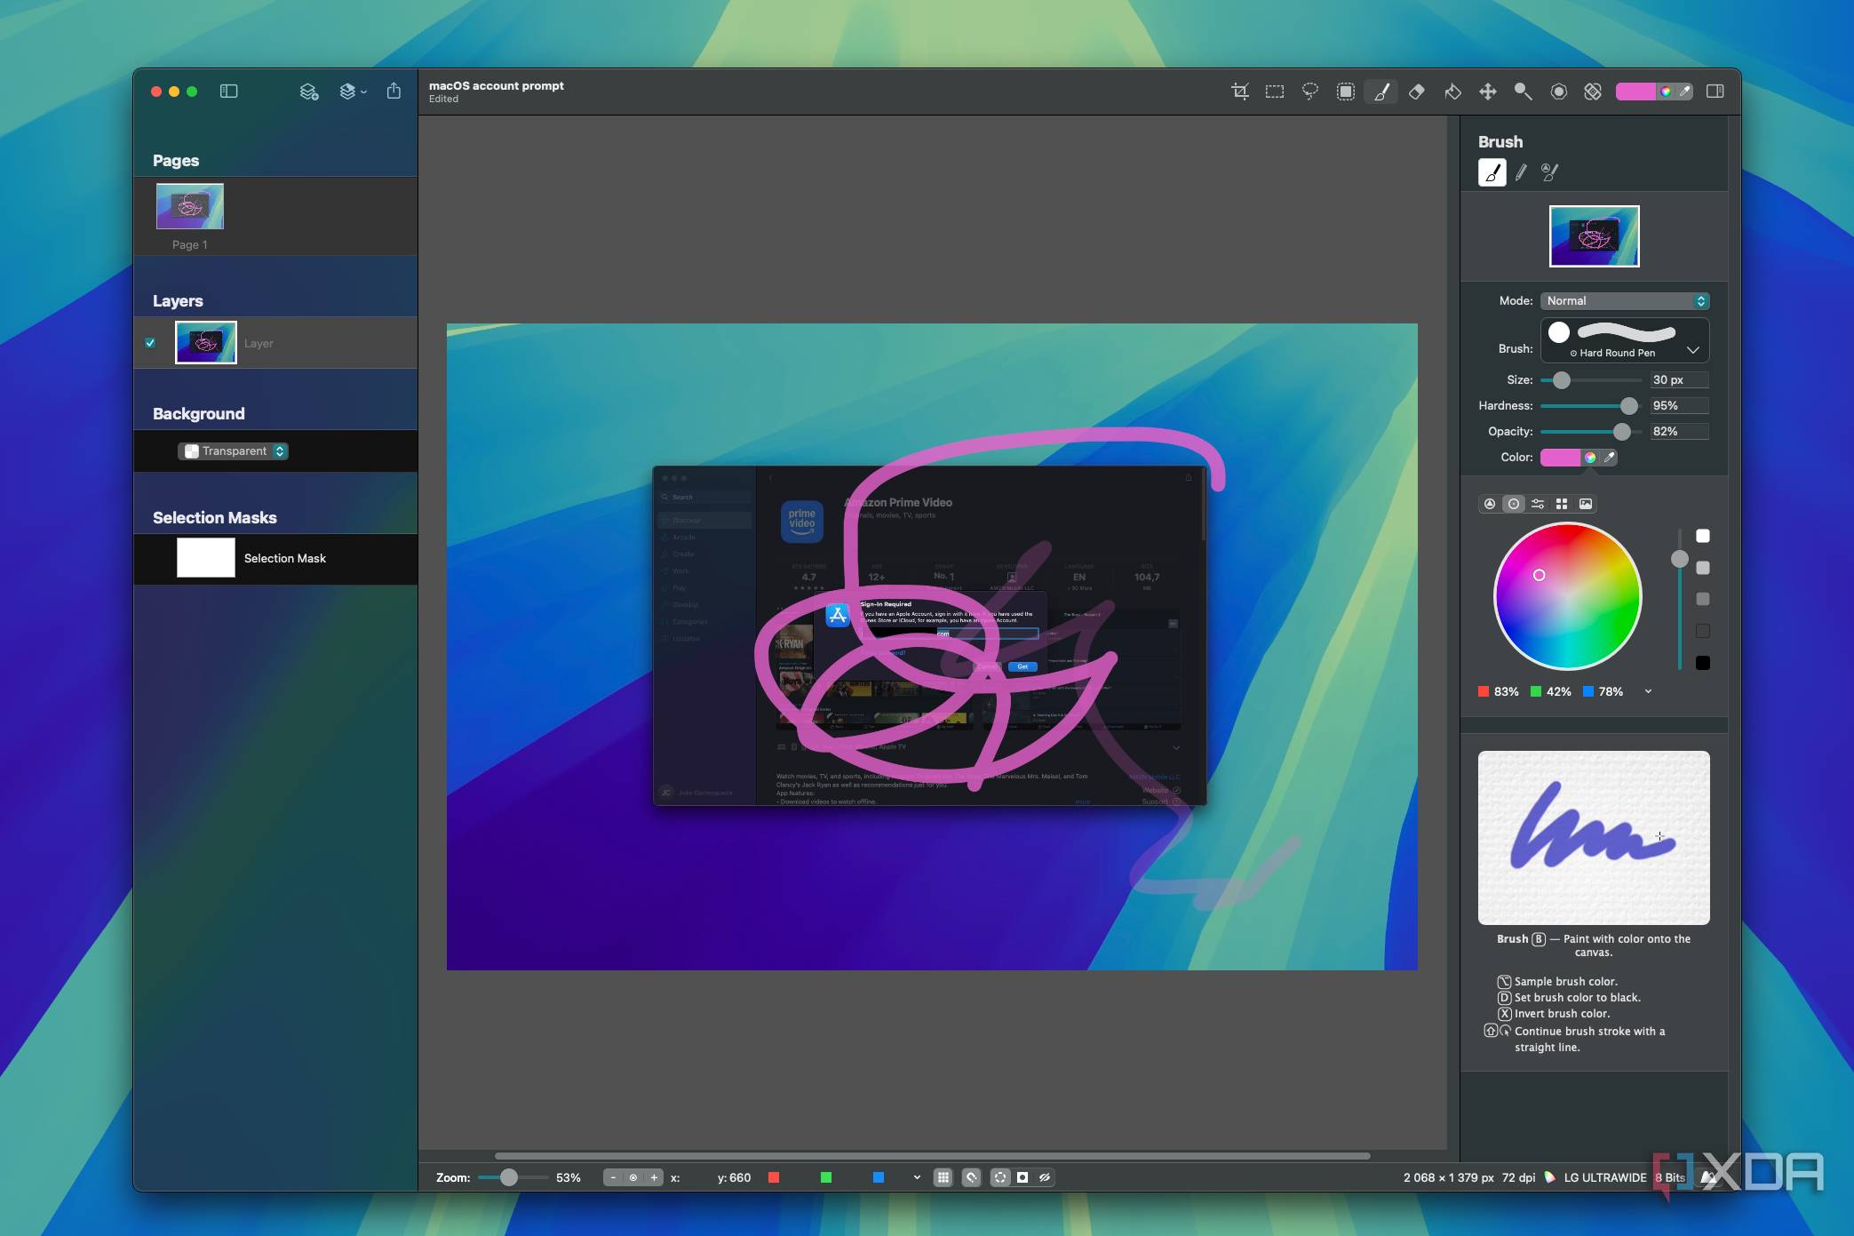Select the Lasso selection tool
Viewport: 1854px width, 1236px height.
click(1310, 92)
